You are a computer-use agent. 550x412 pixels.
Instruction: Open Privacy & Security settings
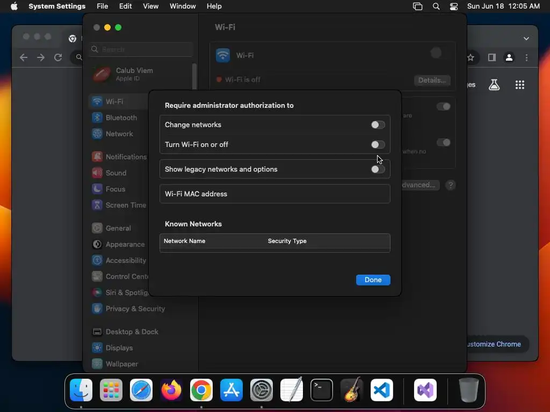click(x=128, y=308)
